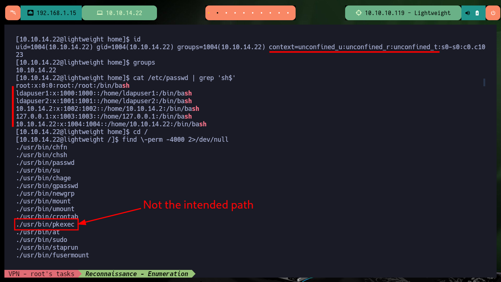Switch to the first workspace dot
Image resolution: width=501 pixels, height=282 pixels.
point(209,13)
